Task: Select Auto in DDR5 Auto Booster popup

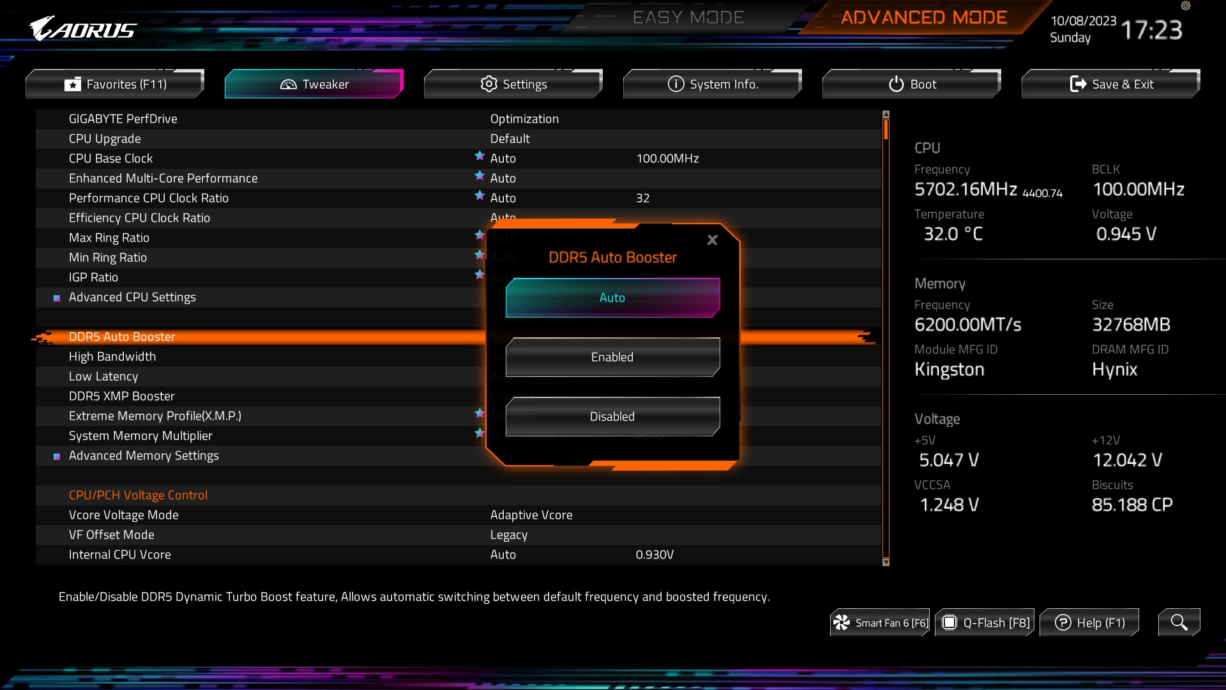Action: pos(612,298)
